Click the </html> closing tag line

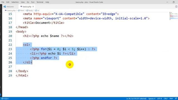(22, 76)
